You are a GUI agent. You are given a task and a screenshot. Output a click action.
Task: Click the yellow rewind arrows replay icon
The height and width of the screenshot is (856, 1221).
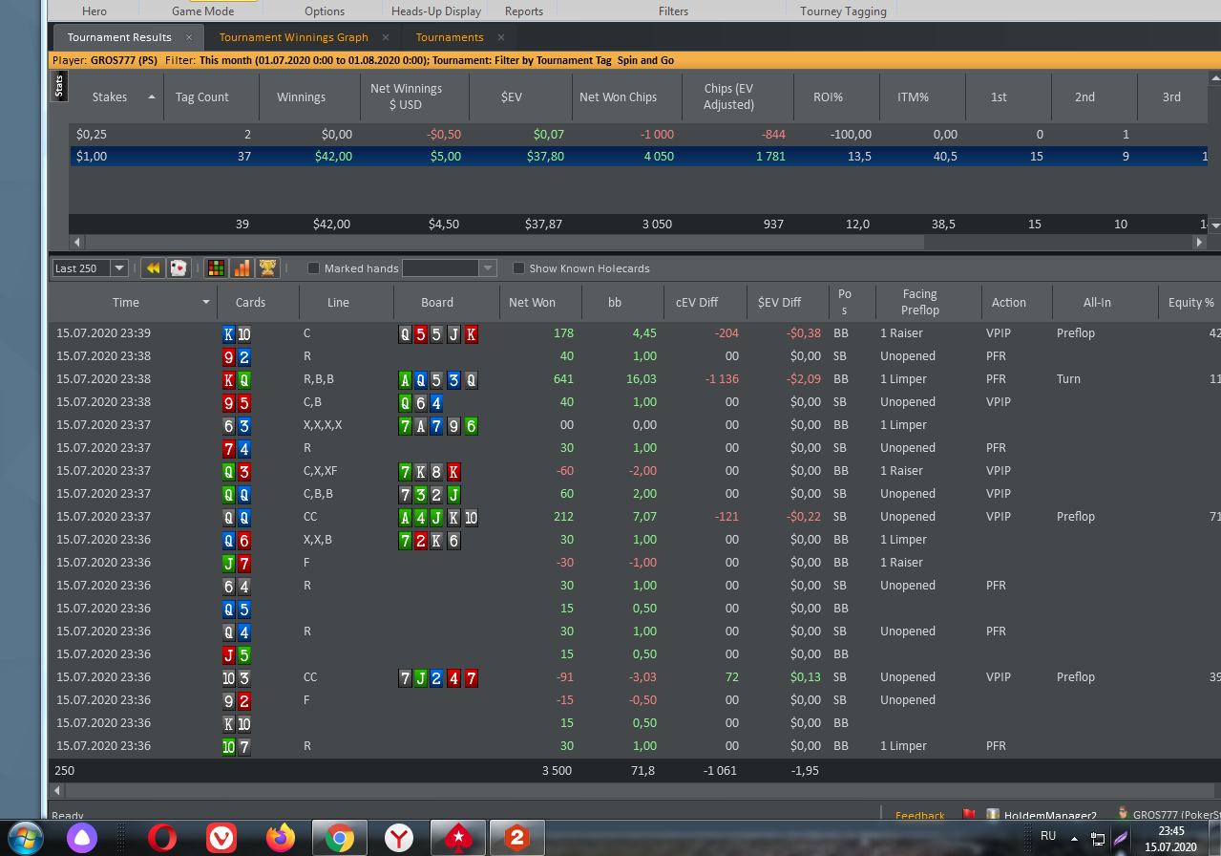152,268
